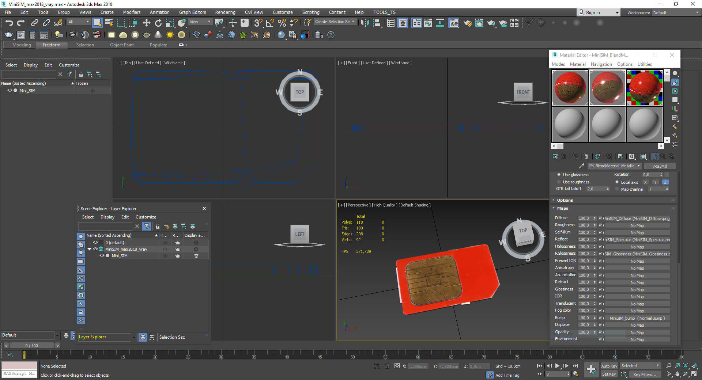Open the MiniSIM_bump Normal Bump map
This screenshot has width=702, height=380.
(x=637, y=318)
